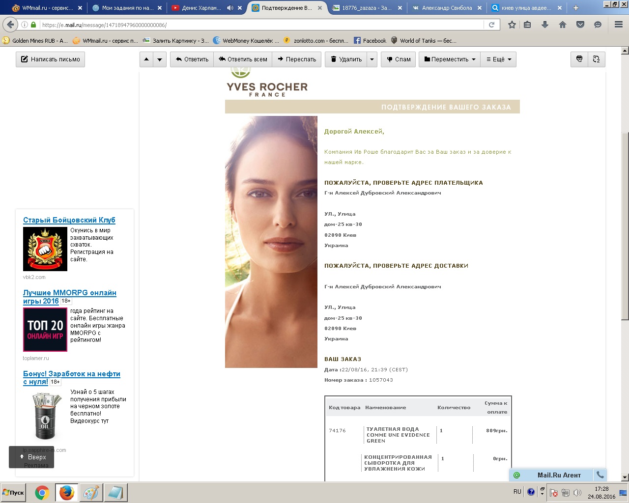Go to previous message with up arrow
Screen dimensions: 629x503
(x=146, y=59)
